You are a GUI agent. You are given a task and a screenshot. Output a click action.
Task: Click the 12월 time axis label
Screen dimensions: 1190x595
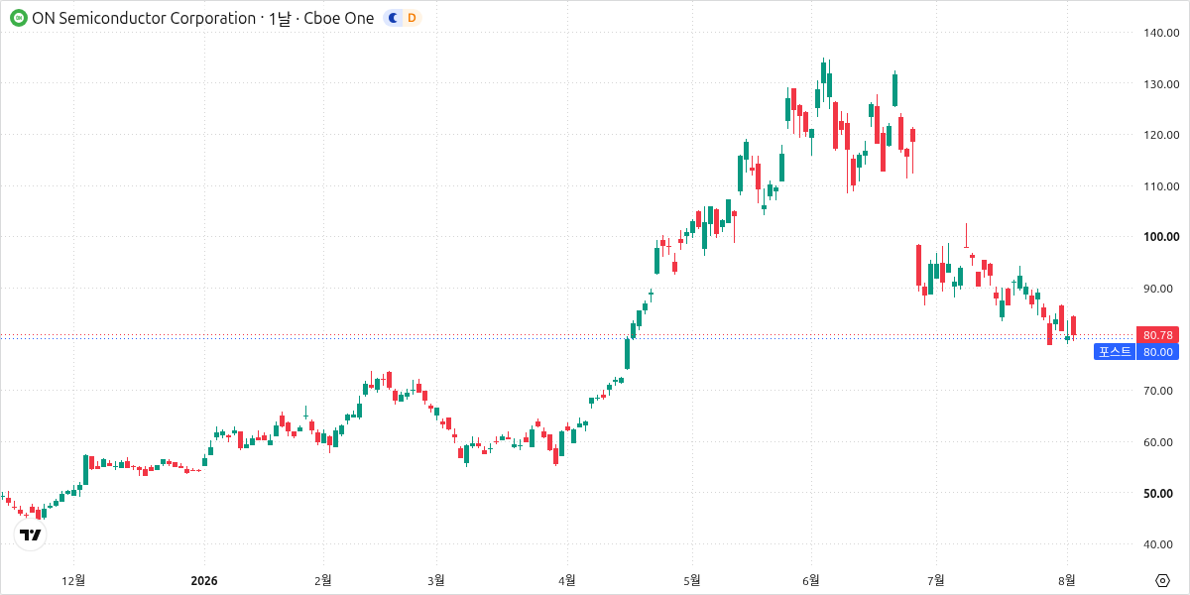pos(73,580)
